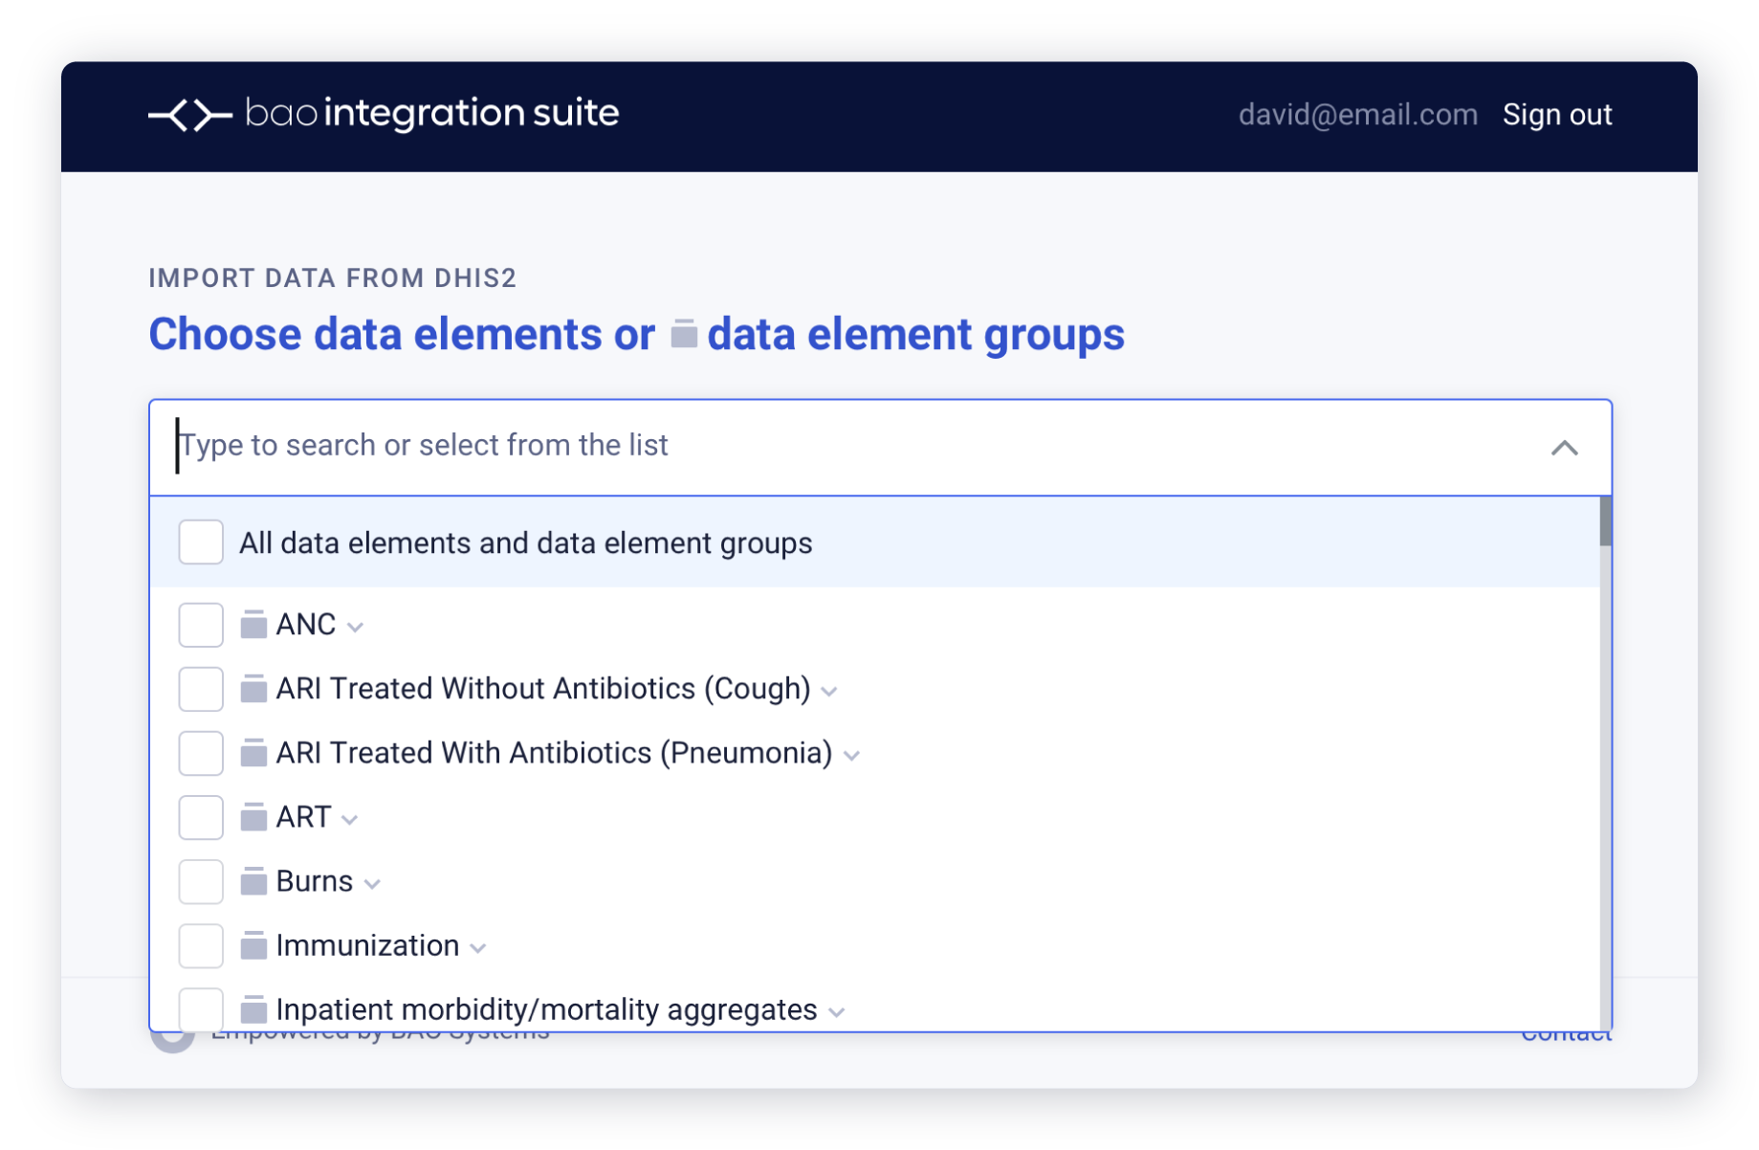1759x1150 pixels.
Task: Expand the ANC group chevron
Action: pyautogui.click(x=356, y=628)
